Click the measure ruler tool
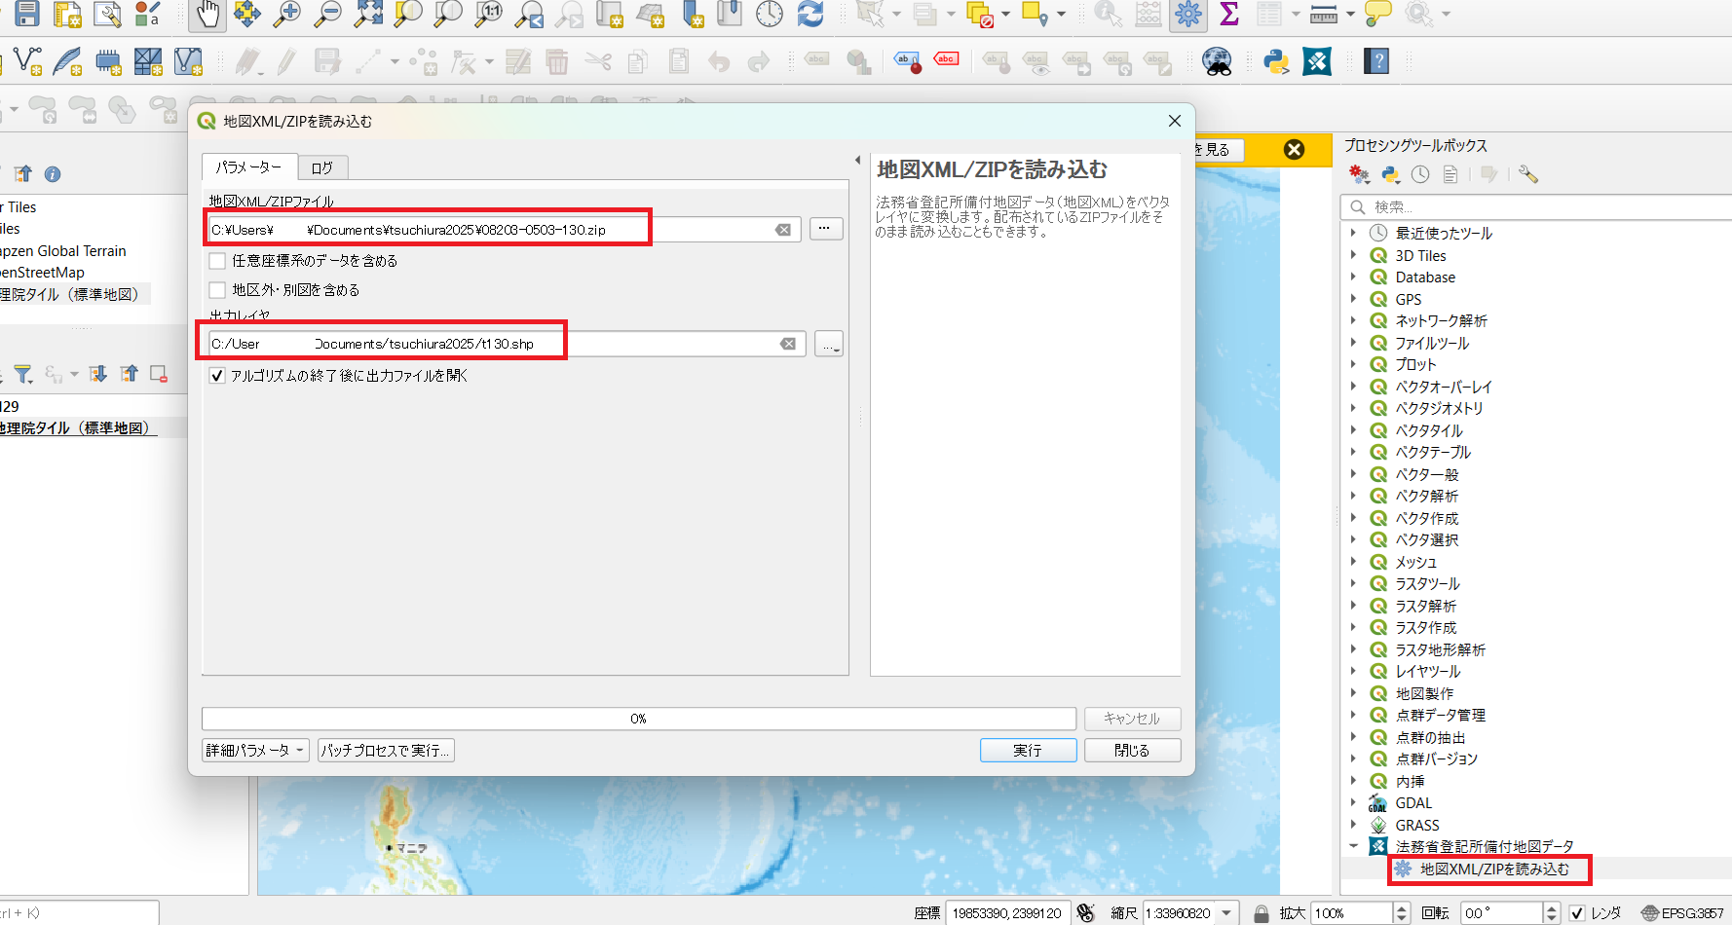The image size is (1732, 925). coord(1324,14)
